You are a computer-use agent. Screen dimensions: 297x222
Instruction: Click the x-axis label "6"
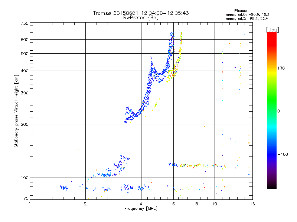(x=173, y=204)
